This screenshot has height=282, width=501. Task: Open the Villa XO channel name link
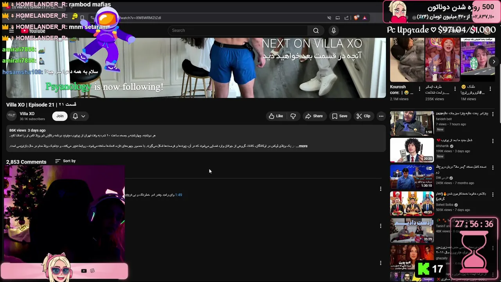point(27,114)
